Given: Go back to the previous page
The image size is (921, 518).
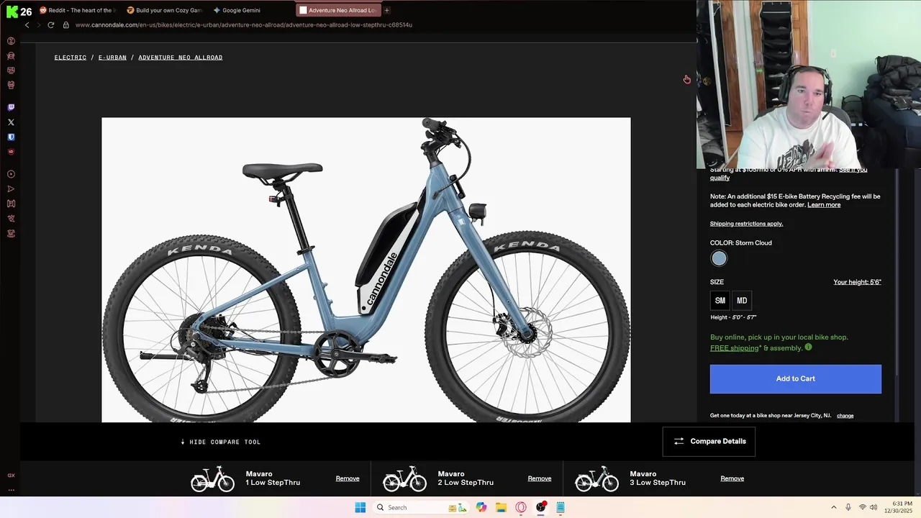Looking at the screenshot, I should [x=27, y=24].
